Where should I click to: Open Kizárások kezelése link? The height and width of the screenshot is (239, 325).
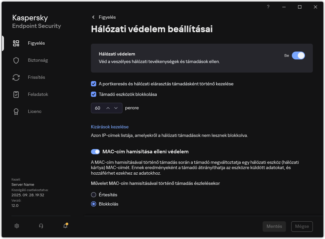click(110, 127)
